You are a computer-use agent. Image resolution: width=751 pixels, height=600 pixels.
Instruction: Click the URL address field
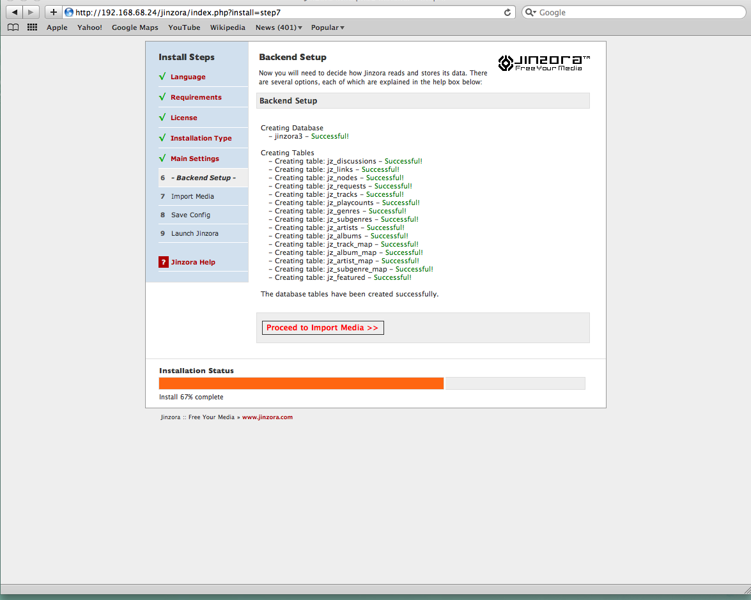pos(288,12)
